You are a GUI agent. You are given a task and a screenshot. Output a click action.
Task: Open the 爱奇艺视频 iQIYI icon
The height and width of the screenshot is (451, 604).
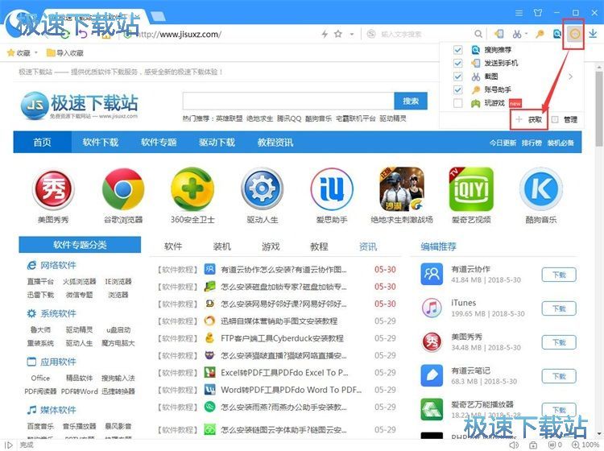[x=471, y=189]
